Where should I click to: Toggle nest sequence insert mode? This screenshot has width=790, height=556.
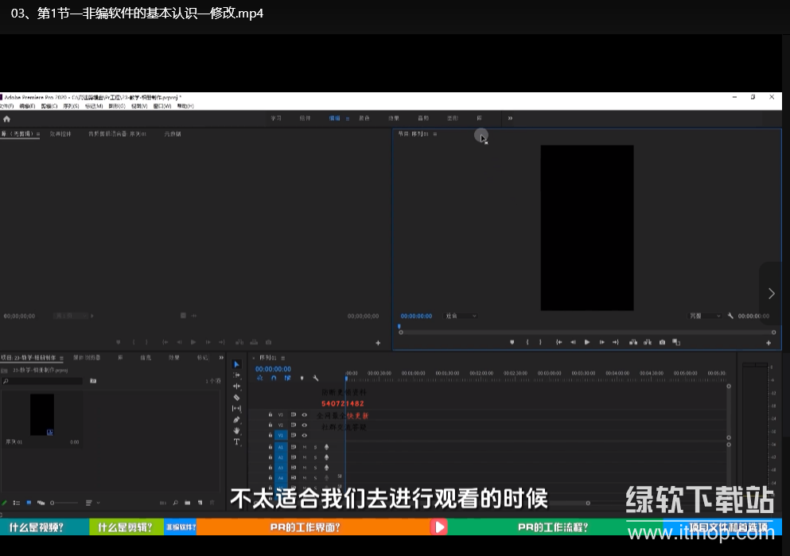[x=260, y=378]
